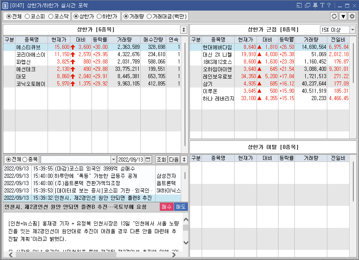
Task: Click the pop-out window icon in title bar
Action: [307, 5]
